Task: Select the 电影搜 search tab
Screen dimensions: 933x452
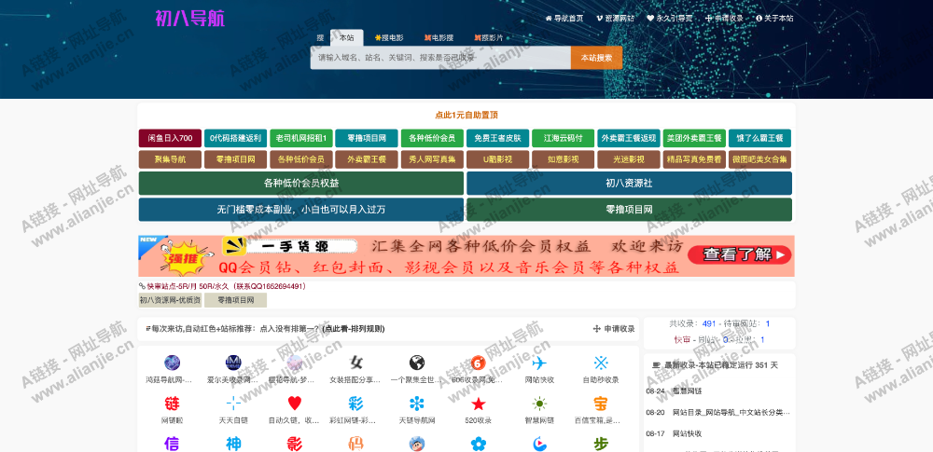Action: [439, 37]
